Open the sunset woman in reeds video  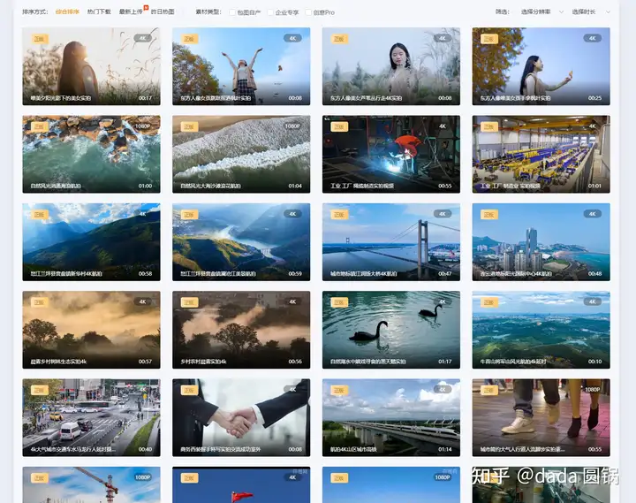pyautogui.click(x=91, y=66)
